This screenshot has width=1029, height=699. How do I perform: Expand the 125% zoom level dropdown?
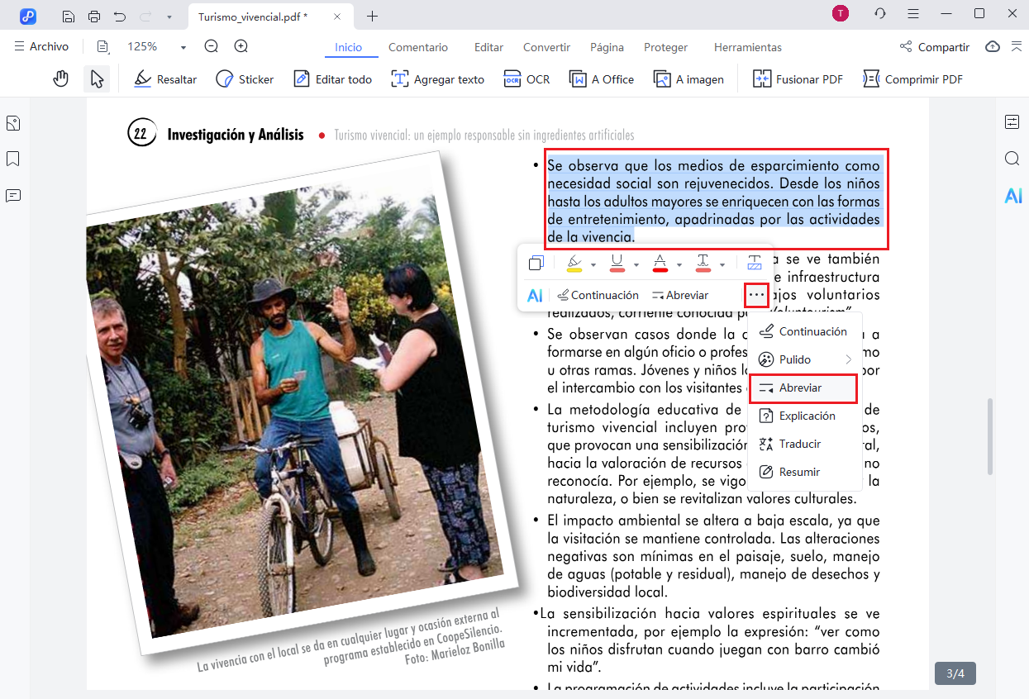[x=183, y=48]
